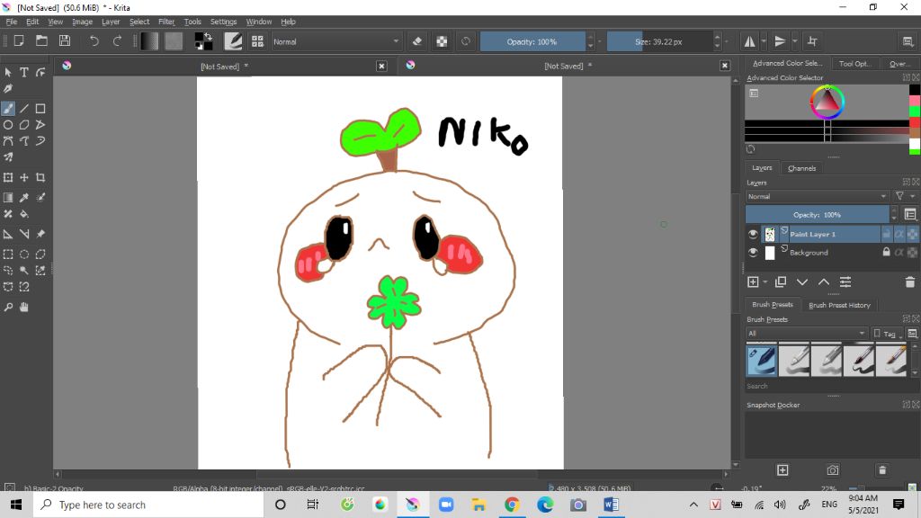Select the Reference Images pin tool
Screen dimensions: 921x518
coord(40,234)
